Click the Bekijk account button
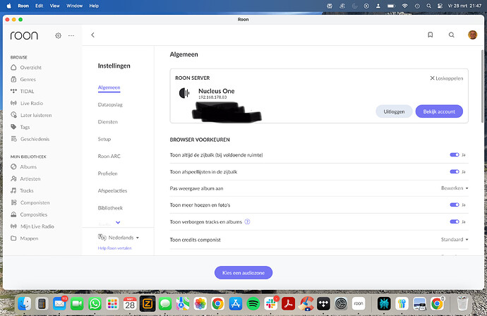The image size is (487, 316). 439,111
